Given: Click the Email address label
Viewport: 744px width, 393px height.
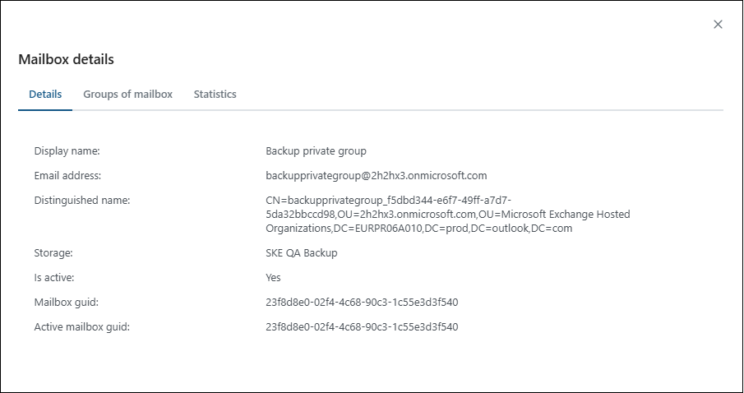Looking at the screenshot, I should (67, 175).
